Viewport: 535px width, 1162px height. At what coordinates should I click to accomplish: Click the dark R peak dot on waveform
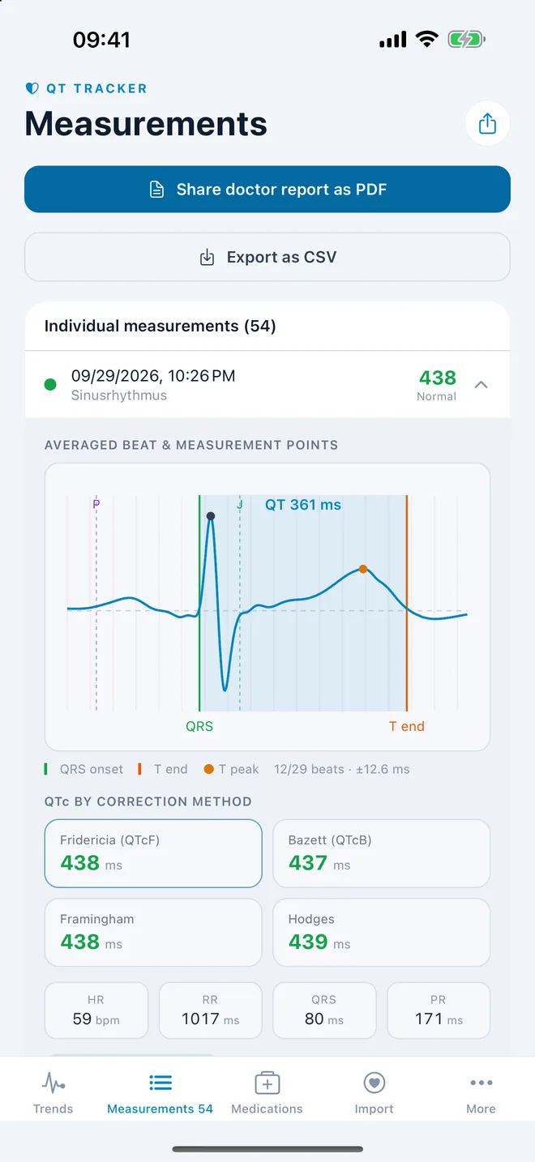click(x=211, y=516)
